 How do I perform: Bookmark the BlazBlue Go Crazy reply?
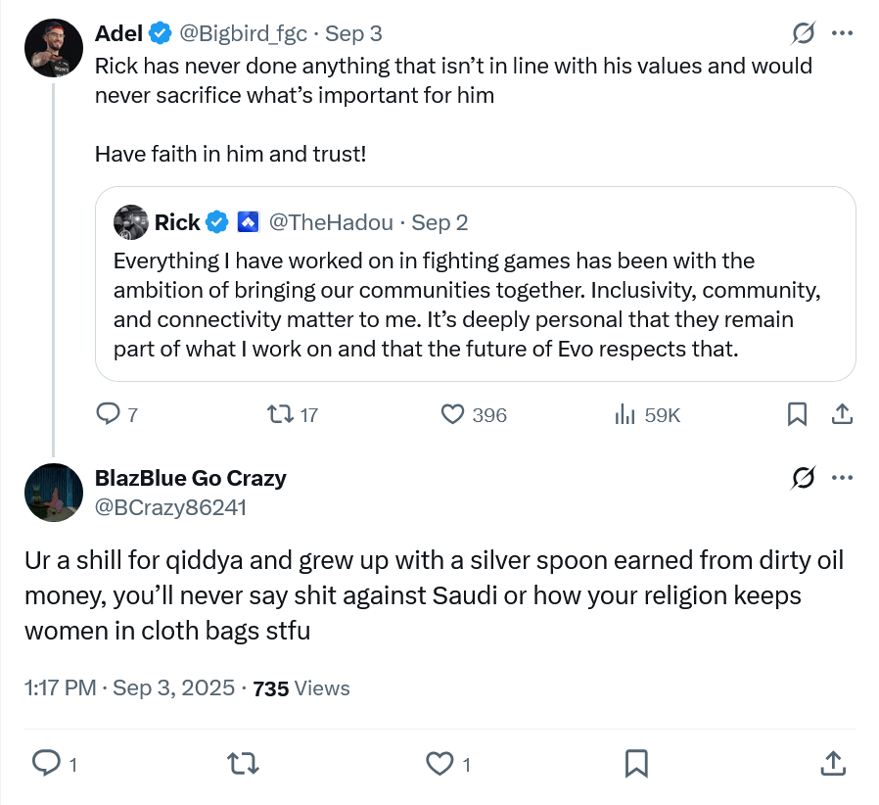tap(635, 762)
